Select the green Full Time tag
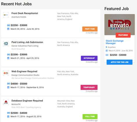This screenshot has height=122, width=137. pos(90,116)
